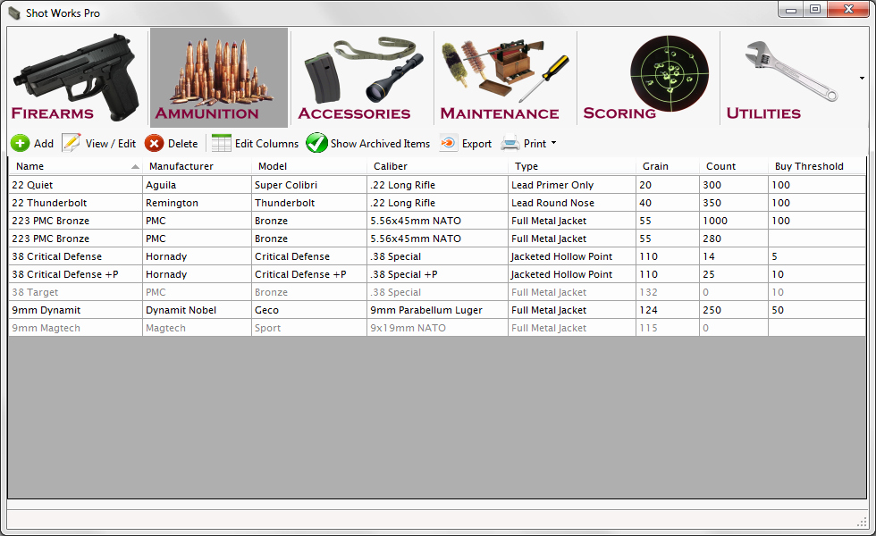This screenshot has width=876, height=536.
Task: Click the Export arrow icon
Action: tap(448, 144)
